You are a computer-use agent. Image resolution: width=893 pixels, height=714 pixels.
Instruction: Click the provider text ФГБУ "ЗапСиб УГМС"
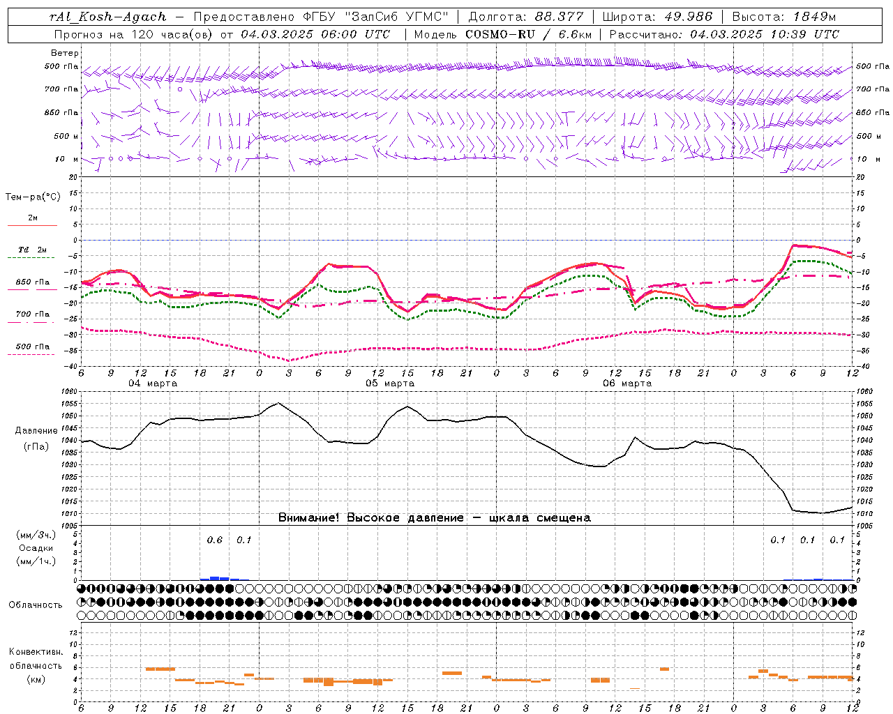pyautogui.click(x=376, y=17)
